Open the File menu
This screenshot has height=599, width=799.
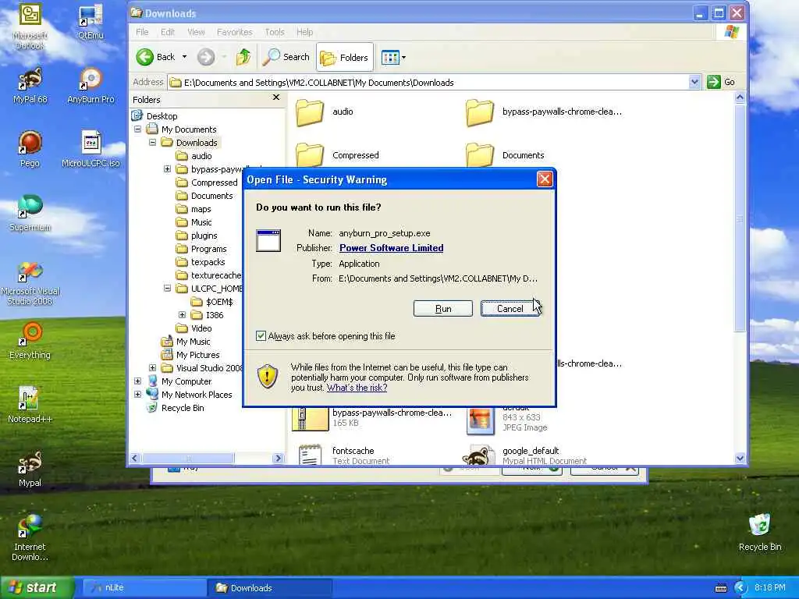click(142, 32)
